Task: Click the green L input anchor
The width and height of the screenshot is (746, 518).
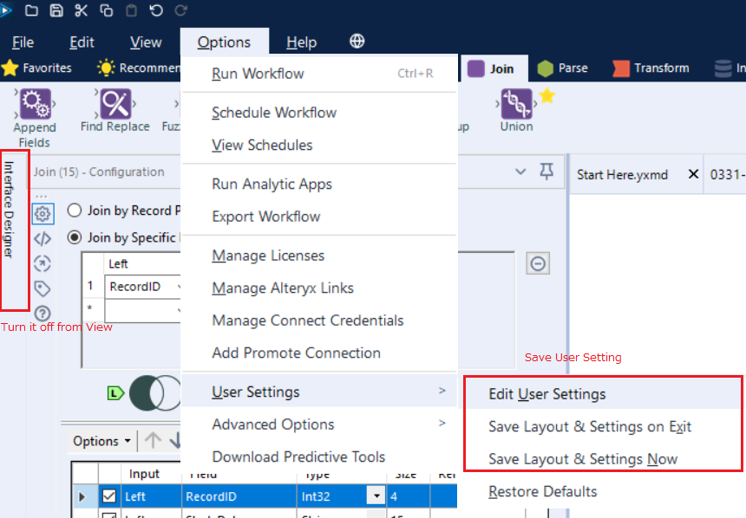Action: (x=115, y=393)
